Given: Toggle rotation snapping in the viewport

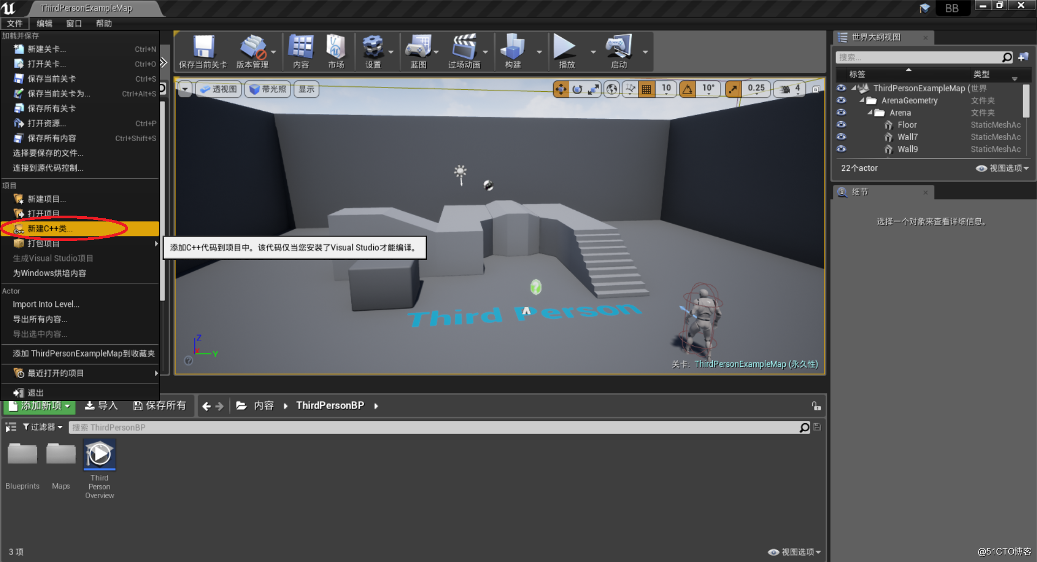Looking at the screenshot, I should coord(688,89).
